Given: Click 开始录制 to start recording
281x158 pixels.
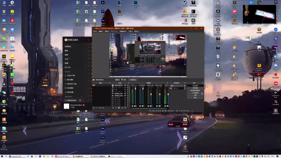Looking at the screenshot, I should tap(195, 88).
